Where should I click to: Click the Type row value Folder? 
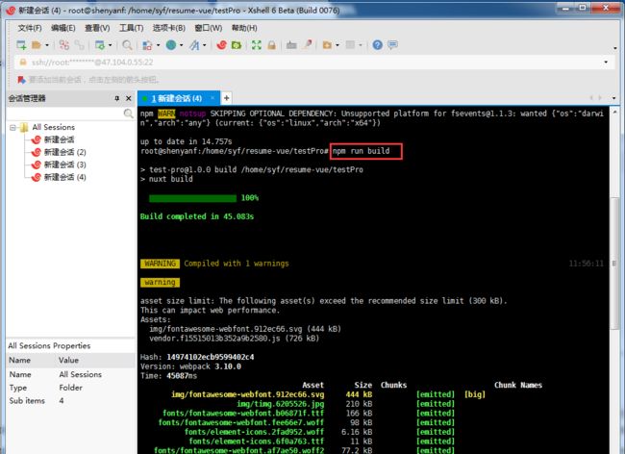click(x=70, y=388)
